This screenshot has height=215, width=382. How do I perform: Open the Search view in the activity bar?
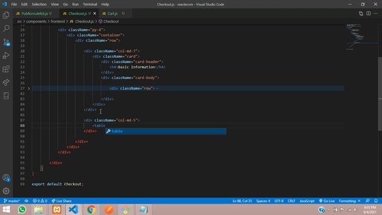click(x=6, y=28)
